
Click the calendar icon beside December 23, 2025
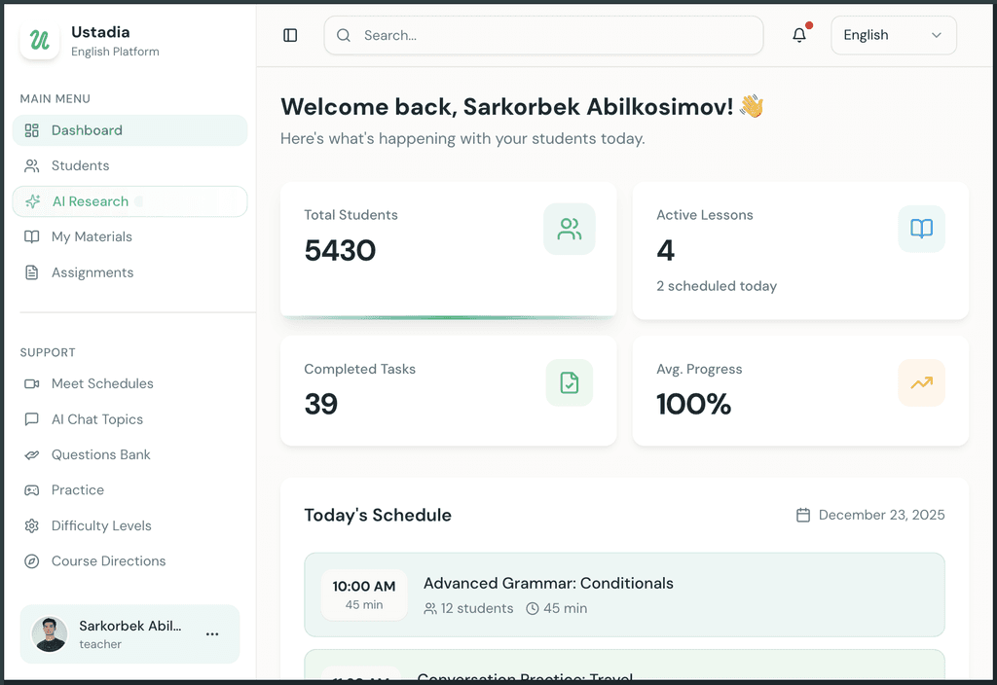click(803, 515)
